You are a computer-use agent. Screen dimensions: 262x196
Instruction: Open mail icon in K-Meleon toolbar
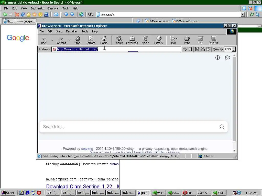point(56,15)
